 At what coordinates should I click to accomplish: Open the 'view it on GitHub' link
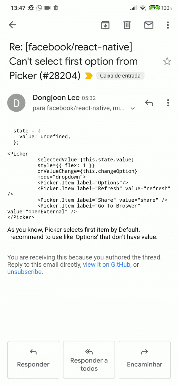coord(107,265)
